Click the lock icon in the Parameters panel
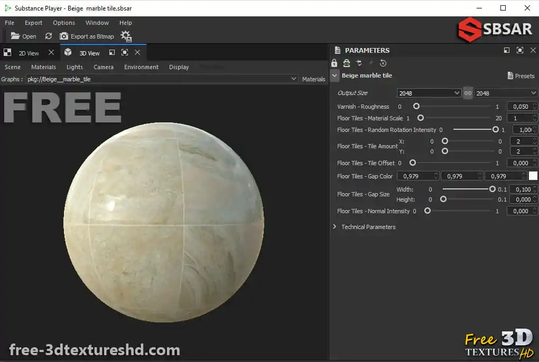The height and width of the screenshot is (362, 539). (x=334, y=63)
